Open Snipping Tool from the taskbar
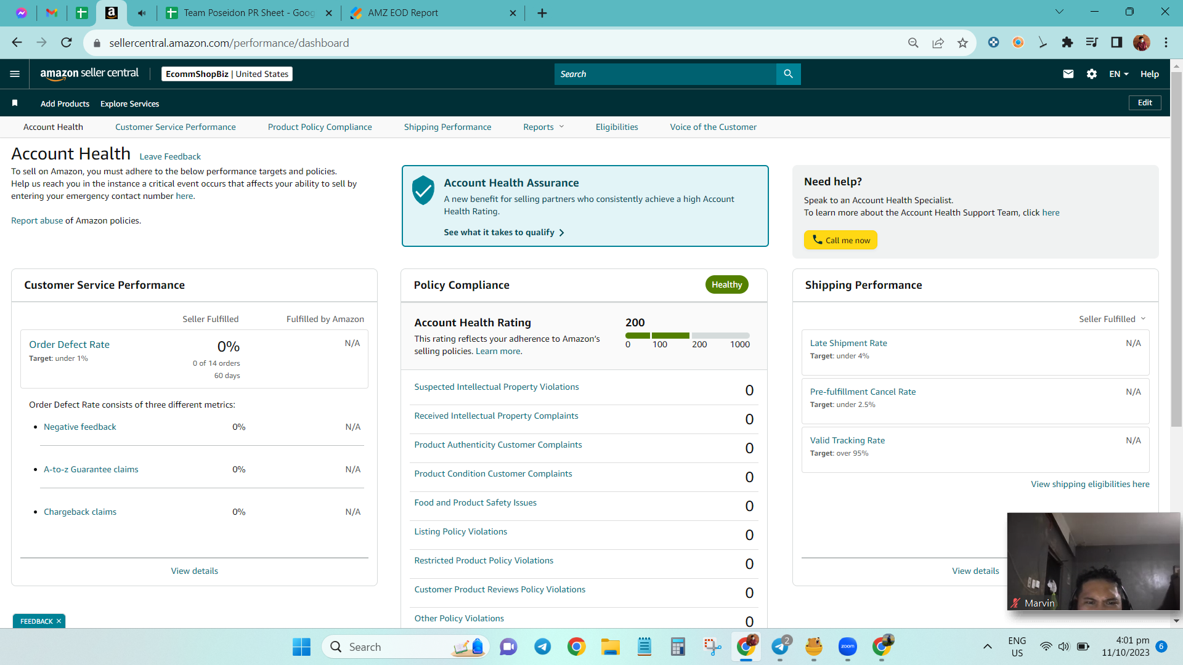This screenshot has height=665, width=1183. (712, 647)
